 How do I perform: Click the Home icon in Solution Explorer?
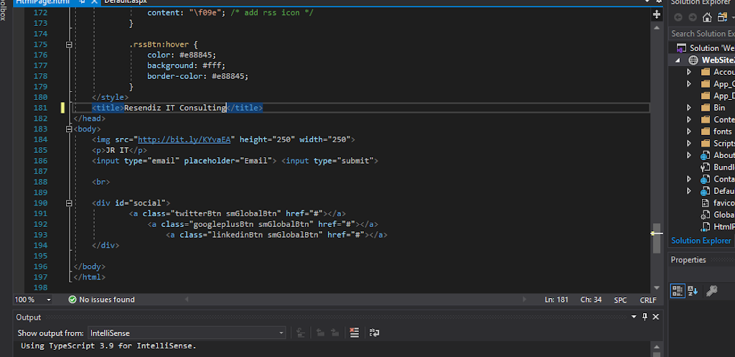[x=707, y=18]
